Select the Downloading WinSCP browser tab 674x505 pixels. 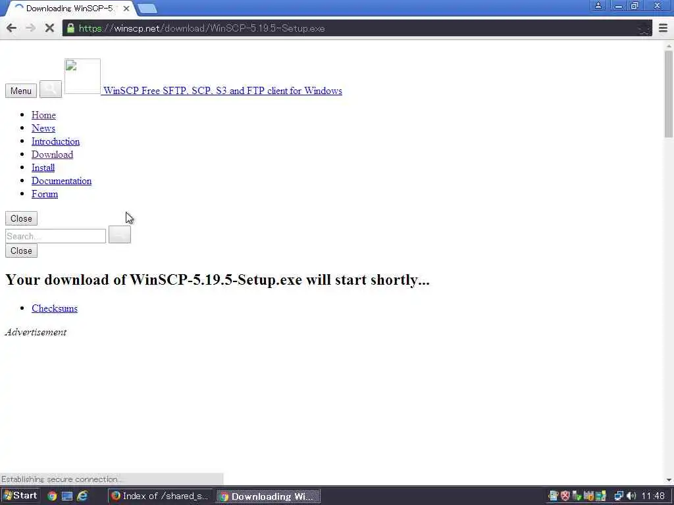pyautogui.click(x=68, y=8)
